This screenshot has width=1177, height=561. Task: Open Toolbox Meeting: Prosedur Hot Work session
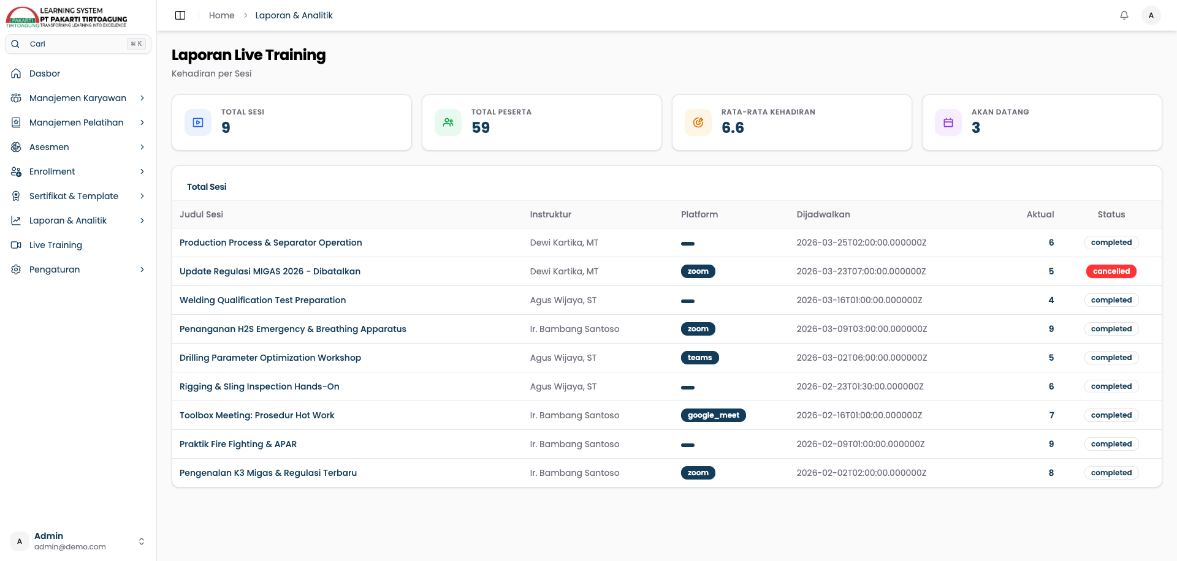257,415
